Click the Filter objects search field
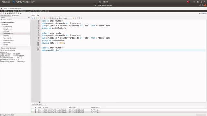Viewport: 207px width, 116px height. pyautogui.click(x=15, y=19)
